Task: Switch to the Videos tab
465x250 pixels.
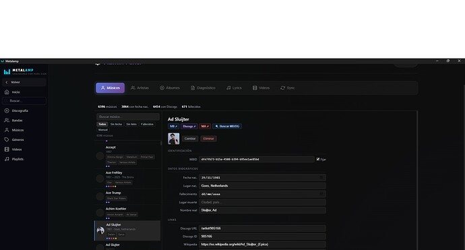Action: [261, 88]
